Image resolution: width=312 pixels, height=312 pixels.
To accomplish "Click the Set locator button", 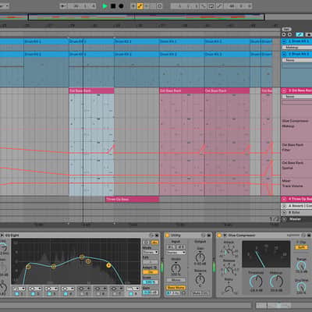I will (x=286, y=29).
